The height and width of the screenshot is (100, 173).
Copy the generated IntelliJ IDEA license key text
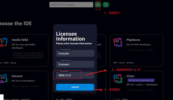pos(28,55)
